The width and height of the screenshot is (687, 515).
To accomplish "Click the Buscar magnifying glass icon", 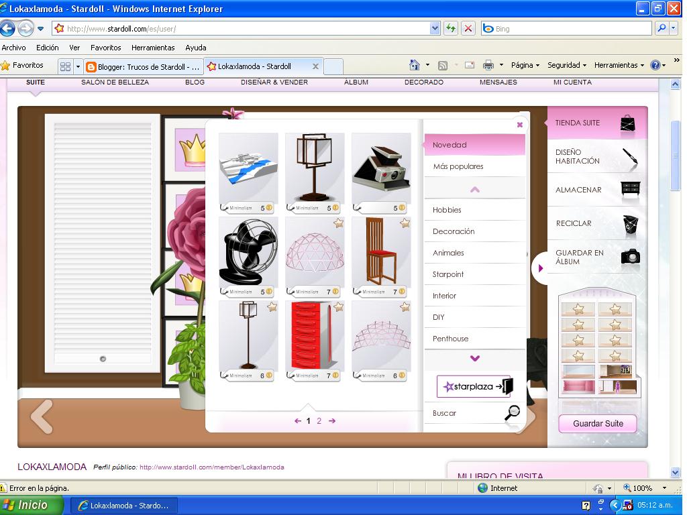I will 512,412.
